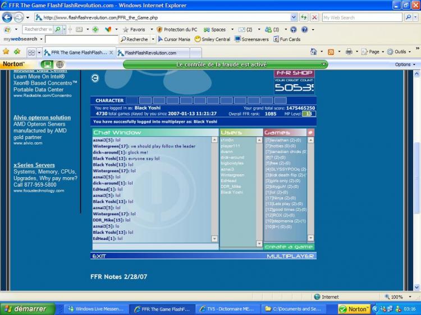The width and height of the screenshot is (421, 315).
Task: Open Smiley Central from the toolbar
Action: 212,39
